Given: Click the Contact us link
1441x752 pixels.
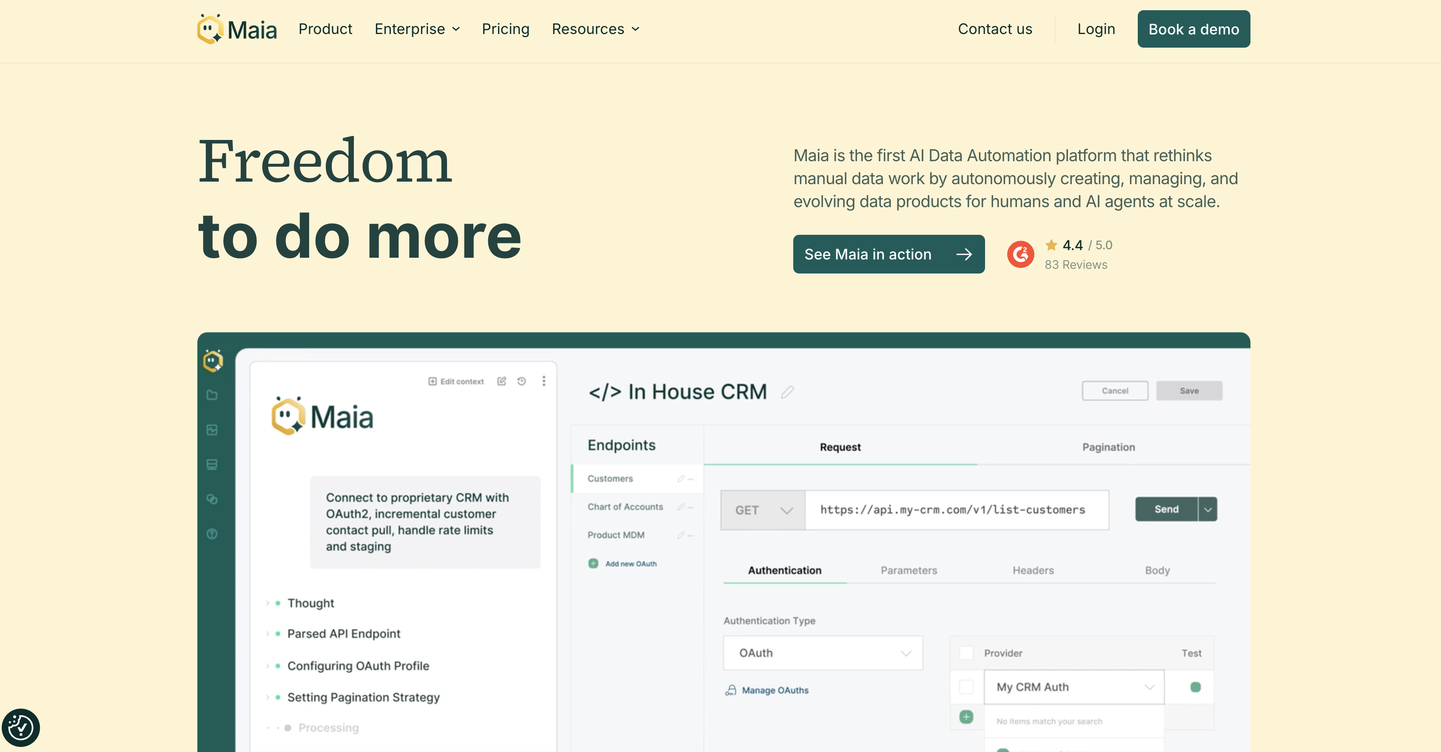Looking at the screenshot, I should pyautogui.click(x=995, y=29).
